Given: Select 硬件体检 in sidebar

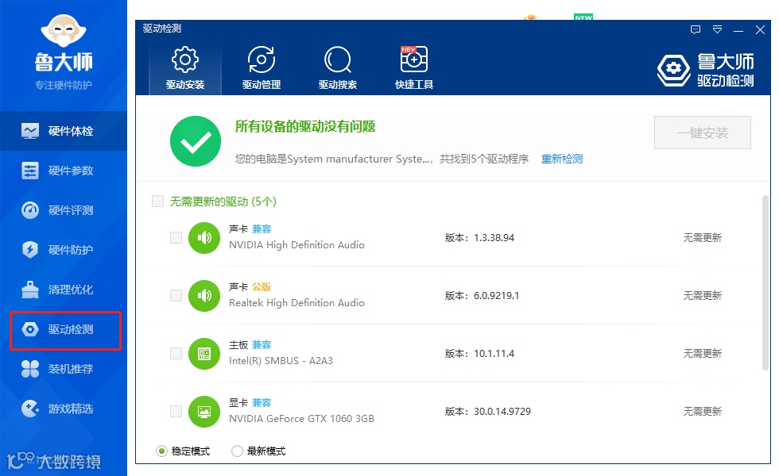Looking at the screenshot, I should pos(63,131).
